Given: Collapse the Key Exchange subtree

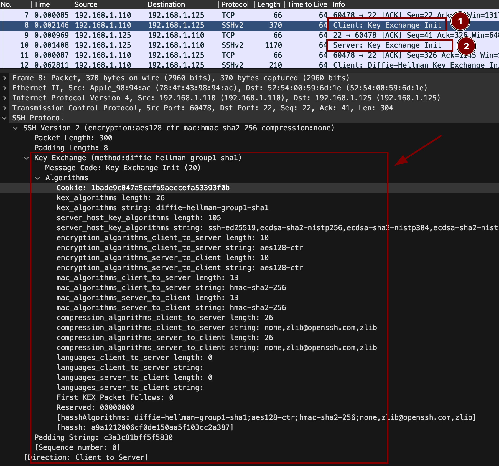Looking at the screenshot, I should tap(26, 158).
